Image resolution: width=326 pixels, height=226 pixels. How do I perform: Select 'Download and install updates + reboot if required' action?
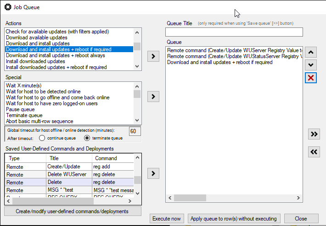click(x=69, y=49)
